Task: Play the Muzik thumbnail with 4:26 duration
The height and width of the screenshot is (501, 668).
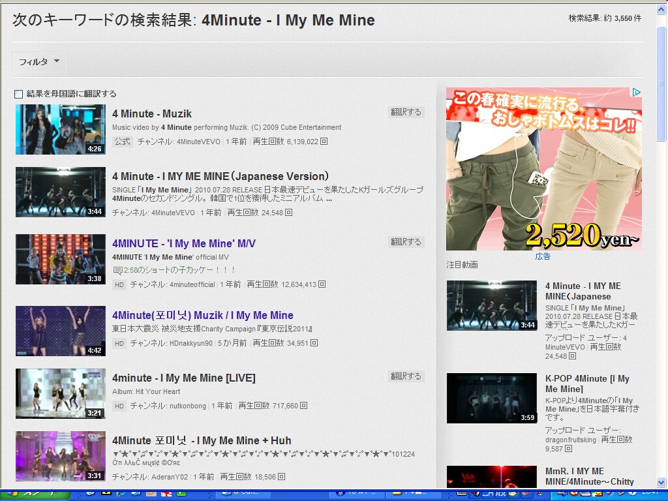Action: 61,130
